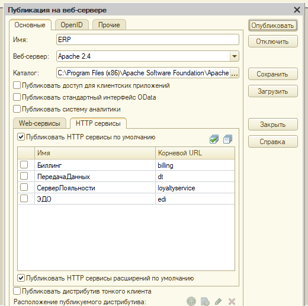The height and width of the screenshot is (306, 308).
Task: Click the pencil edit distribution icon
Action: (x=218, y=301)
